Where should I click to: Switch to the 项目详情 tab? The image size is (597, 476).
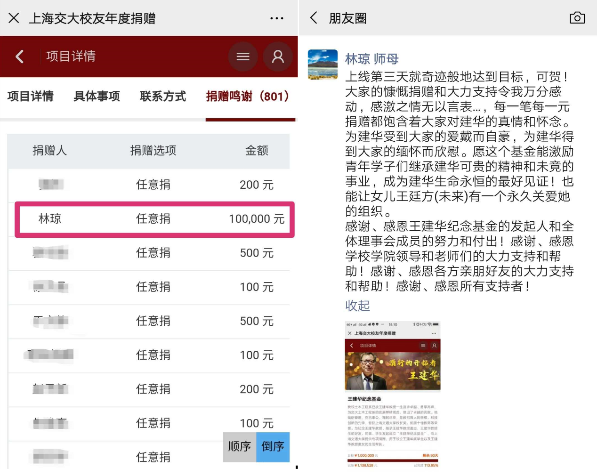[x=31, y=97]
